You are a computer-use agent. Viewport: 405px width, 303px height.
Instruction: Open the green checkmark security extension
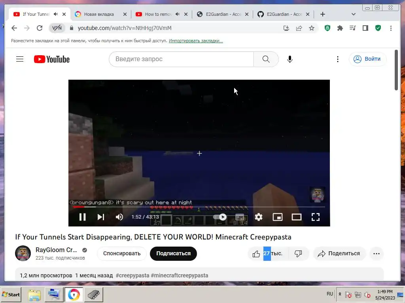click(x=378, y=28)
